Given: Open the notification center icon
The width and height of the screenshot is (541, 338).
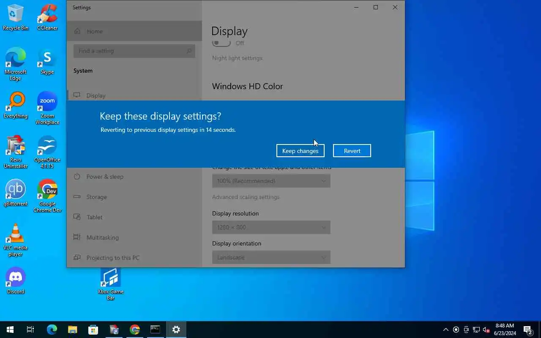Looking at the screenshot, I should click(x=527, y=330).
